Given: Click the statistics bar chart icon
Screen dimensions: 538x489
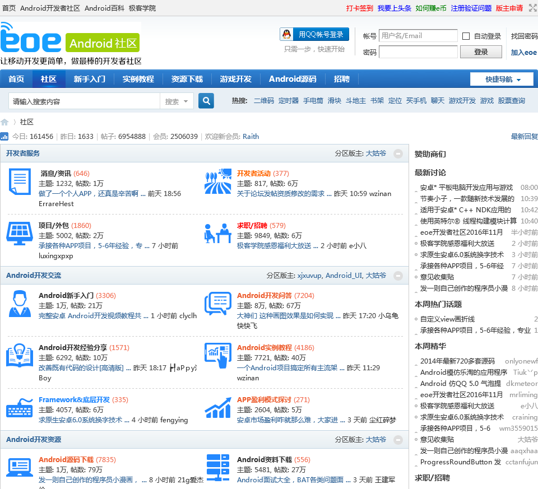Looking at the screenshot, I should (4, 137).
